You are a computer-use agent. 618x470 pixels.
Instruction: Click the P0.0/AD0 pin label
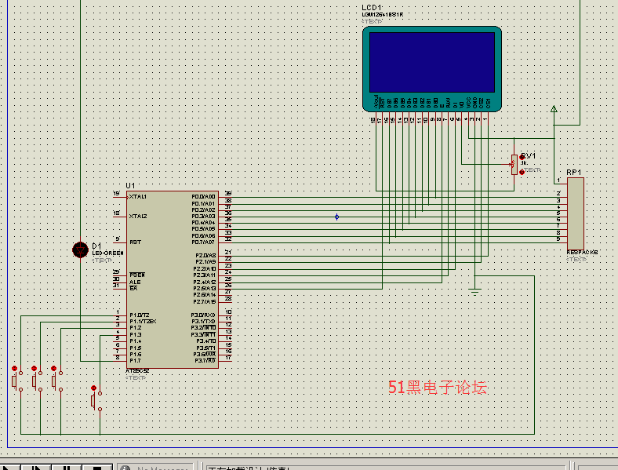click(203, 197)
